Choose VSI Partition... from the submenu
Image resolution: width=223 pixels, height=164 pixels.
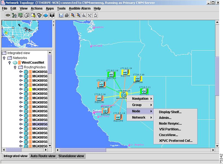coord(176,129)
